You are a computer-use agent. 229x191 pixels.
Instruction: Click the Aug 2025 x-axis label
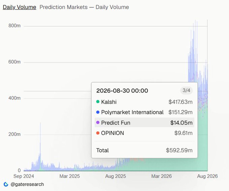coord(116,176)
